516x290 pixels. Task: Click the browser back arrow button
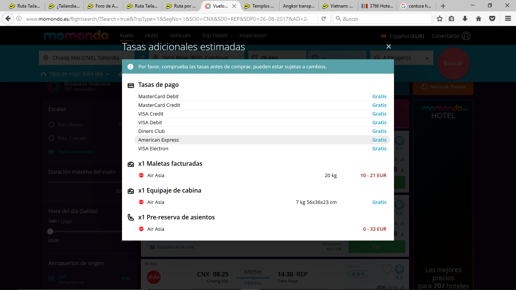[8, 19]
